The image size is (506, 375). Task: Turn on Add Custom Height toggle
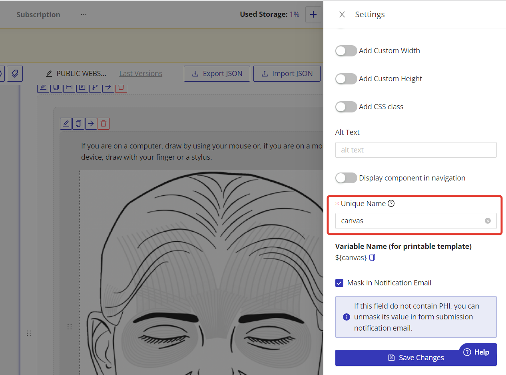coord(346,79)
